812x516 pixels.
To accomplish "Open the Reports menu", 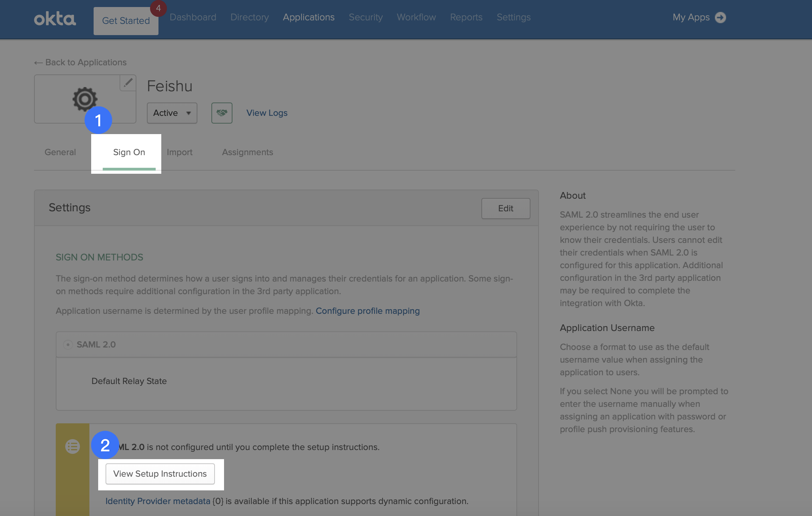I will pyautogui.click(x=466, y=17).
